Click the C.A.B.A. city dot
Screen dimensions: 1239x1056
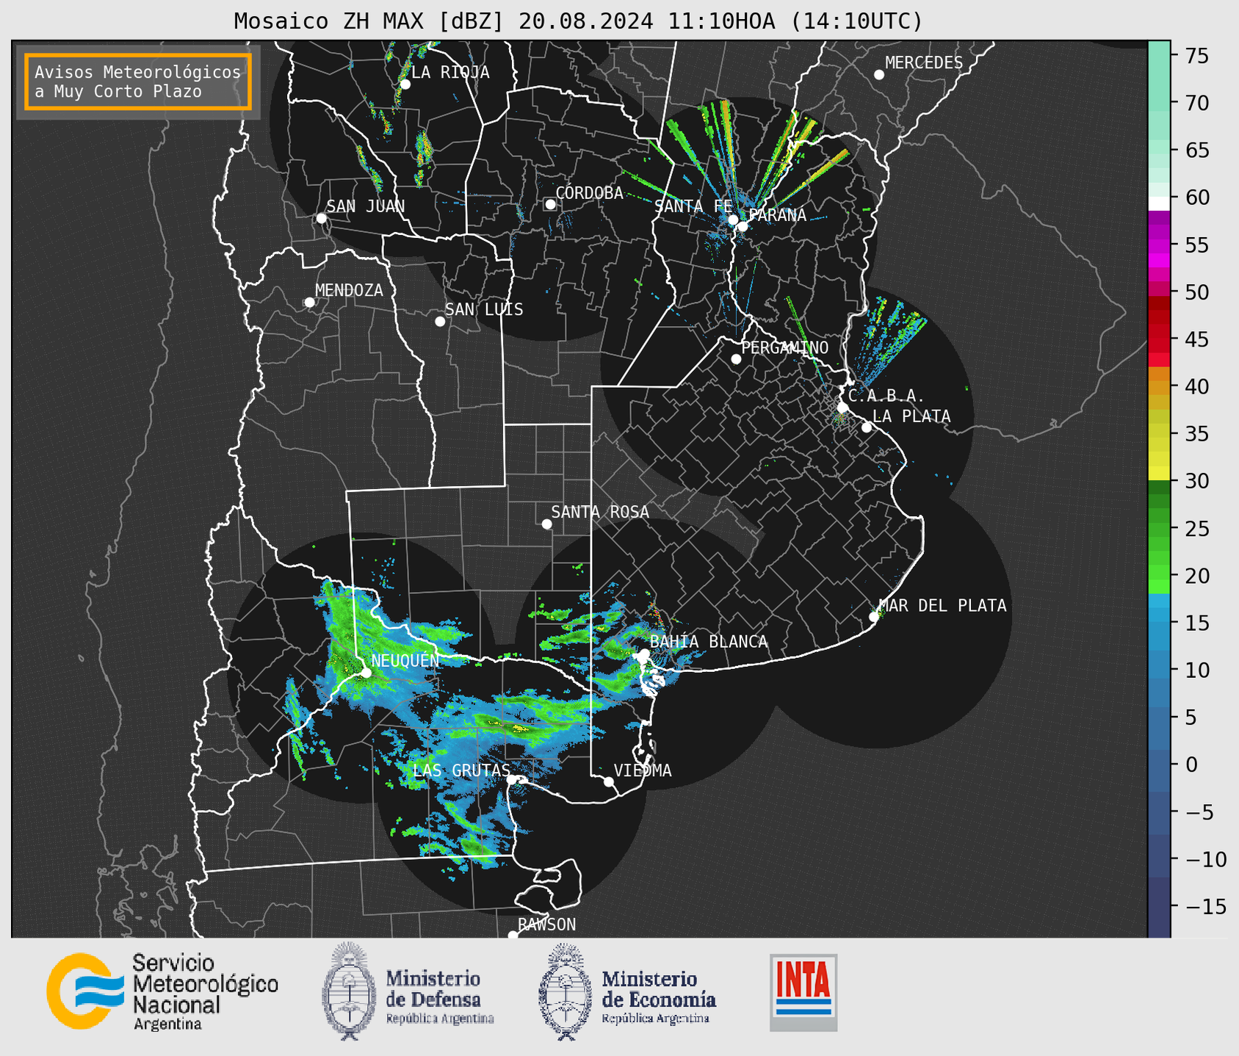[843, 408]
